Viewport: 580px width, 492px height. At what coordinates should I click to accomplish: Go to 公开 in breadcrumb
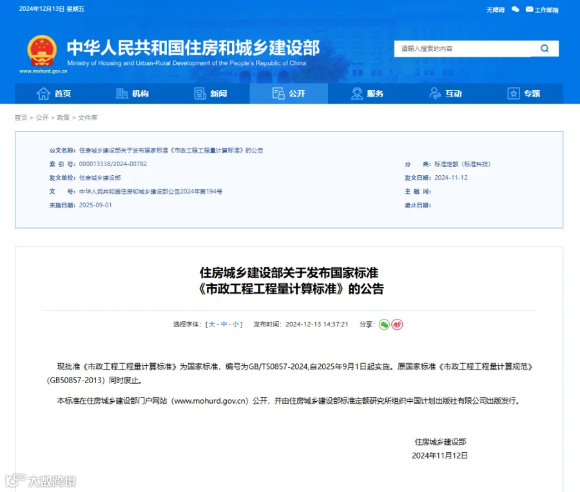click(42, 118)
